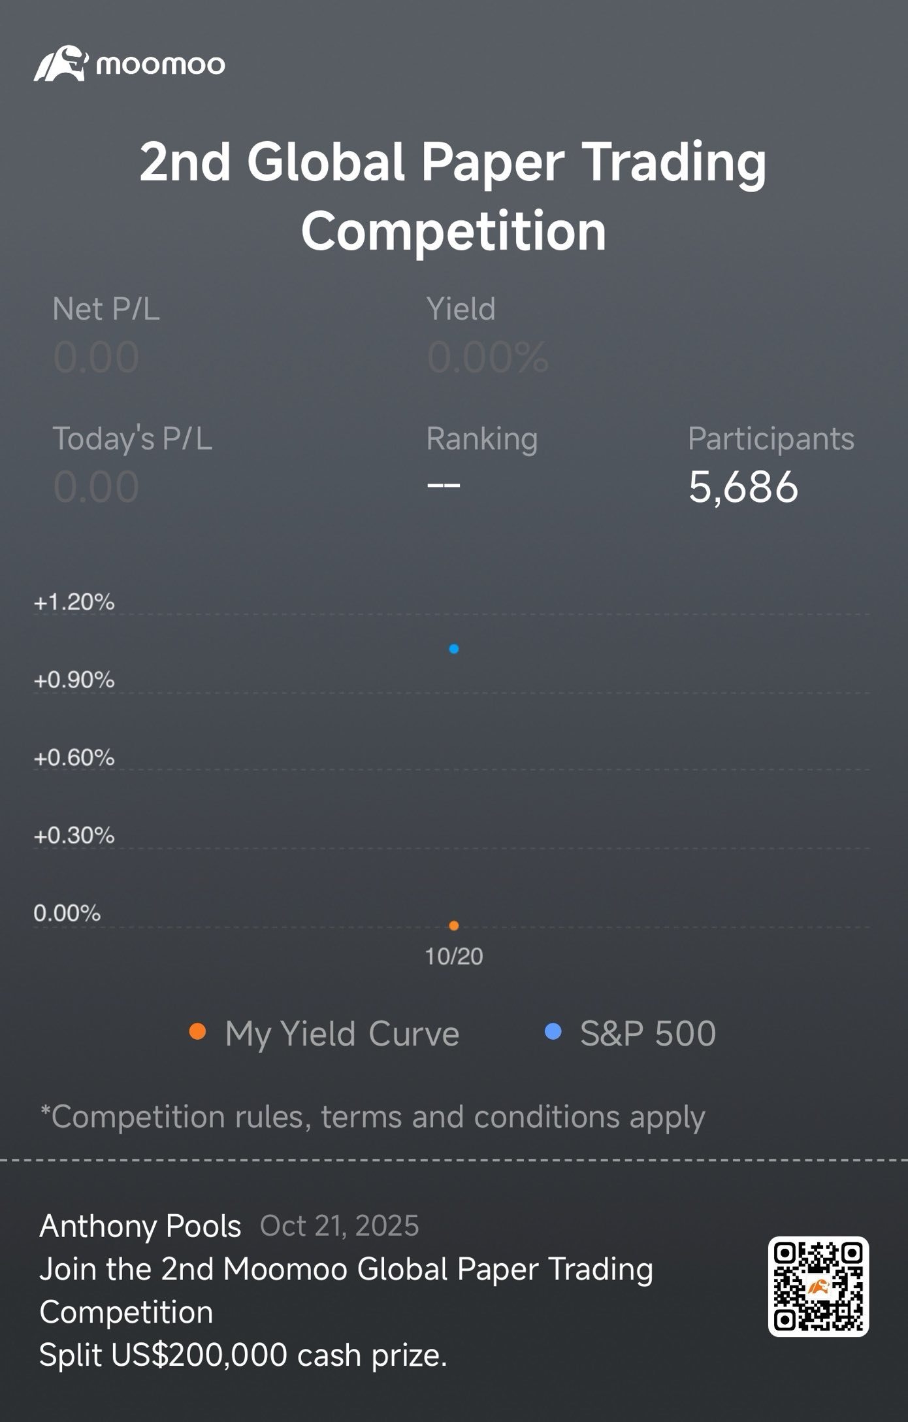The height and width of the screenshot is (1422, 908).
Task: Select the orange yield data point on chart
Action: pos(454,925)
